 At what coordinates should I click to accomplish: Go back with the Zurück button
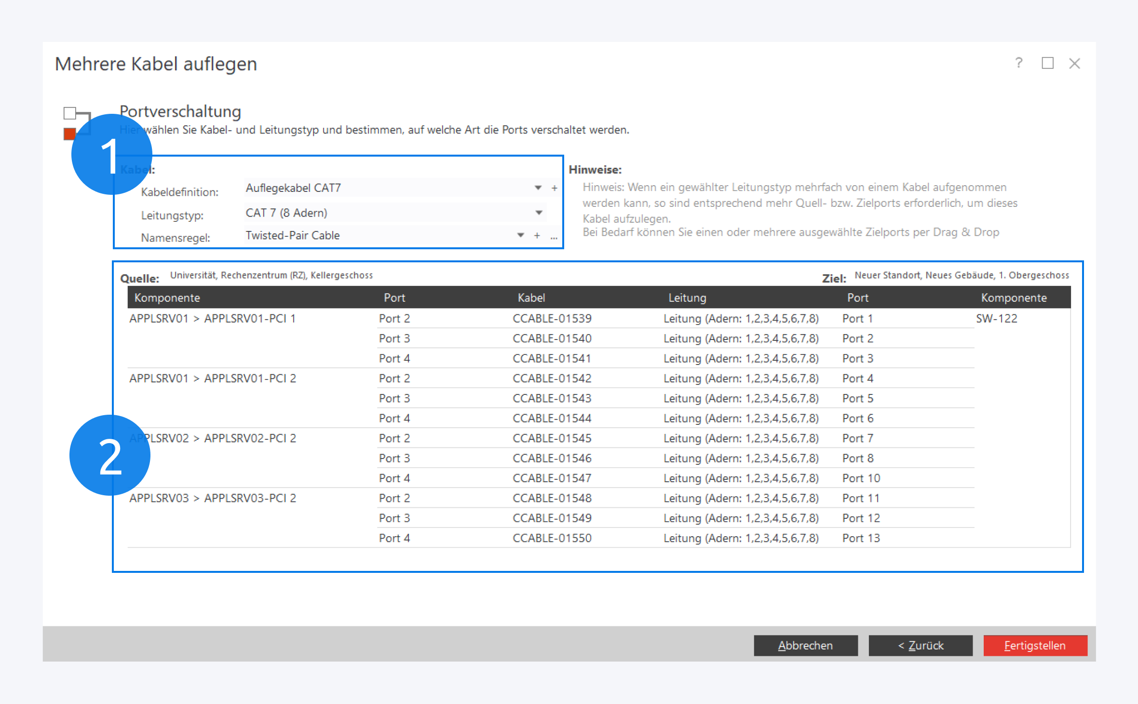[920, 645]
